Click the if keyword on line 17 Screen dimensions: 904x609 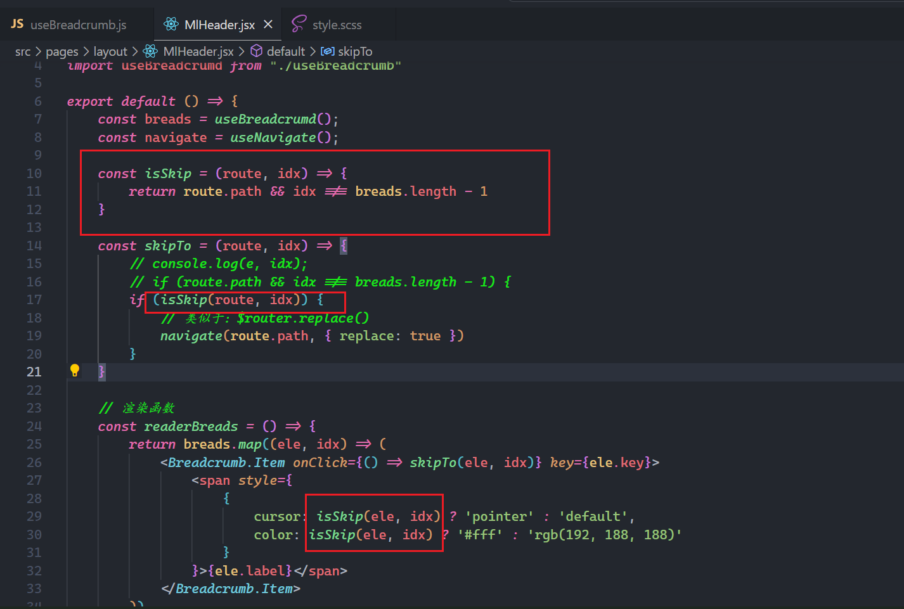coord(137,300)
